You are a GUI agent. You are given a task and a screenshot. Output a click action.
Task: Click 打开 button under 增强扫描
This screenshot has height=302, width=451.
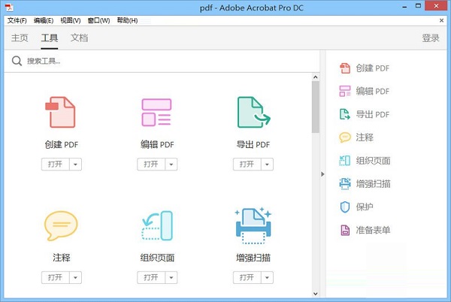pyautogui.click(x=247, y=277)
